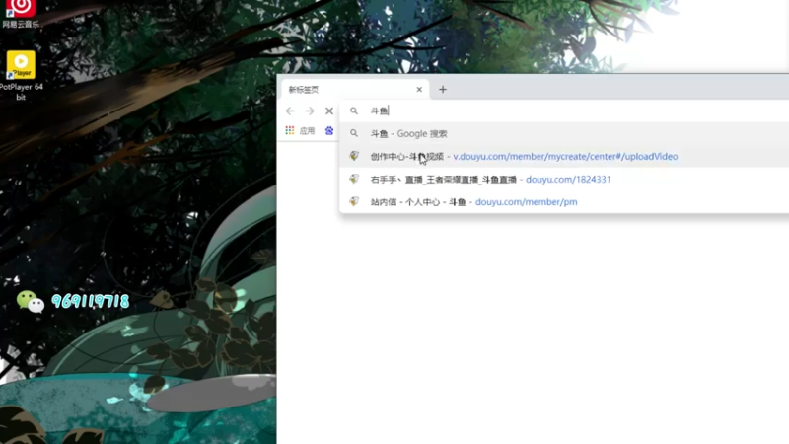789x444 pixels.
Task: Open the Baidu paw bookmark
Action: point(329,130)
